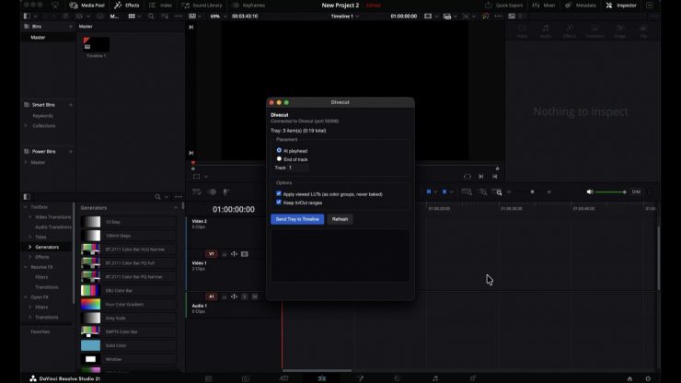Open the Sound Library panel

(202, 6)
